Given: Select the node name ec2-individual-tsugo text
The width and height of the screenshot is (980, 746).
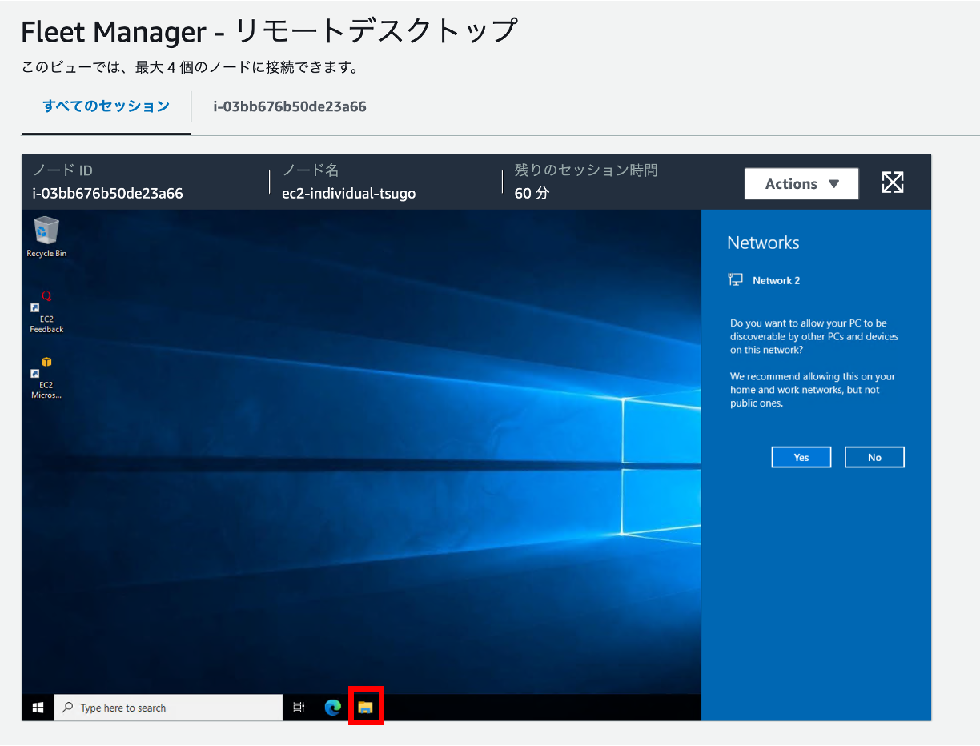Looking at the screenshot, I should coord(349,193).
